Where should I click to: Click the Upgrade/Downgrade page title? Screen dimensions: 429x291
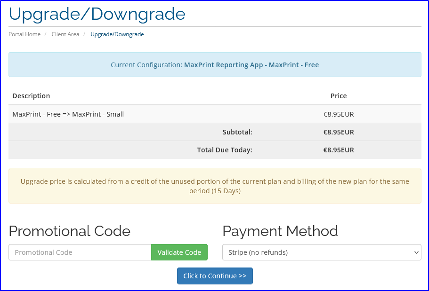tap(97, 14)
